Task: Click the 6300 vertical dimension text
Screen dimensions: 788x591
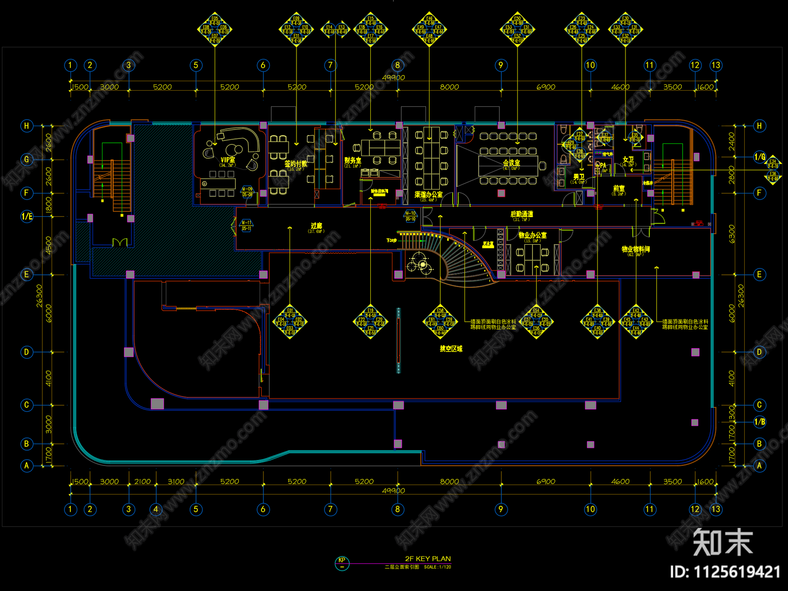Action: pos(731,234)
